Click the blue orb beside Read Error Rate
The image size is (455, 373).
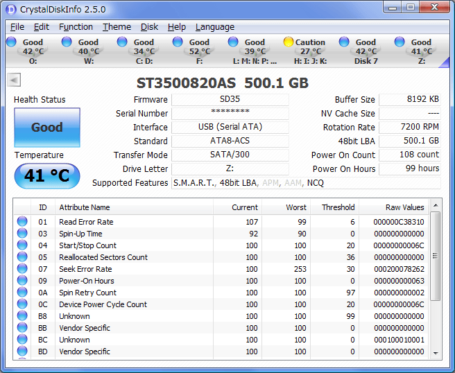click(x=22, y=222)
